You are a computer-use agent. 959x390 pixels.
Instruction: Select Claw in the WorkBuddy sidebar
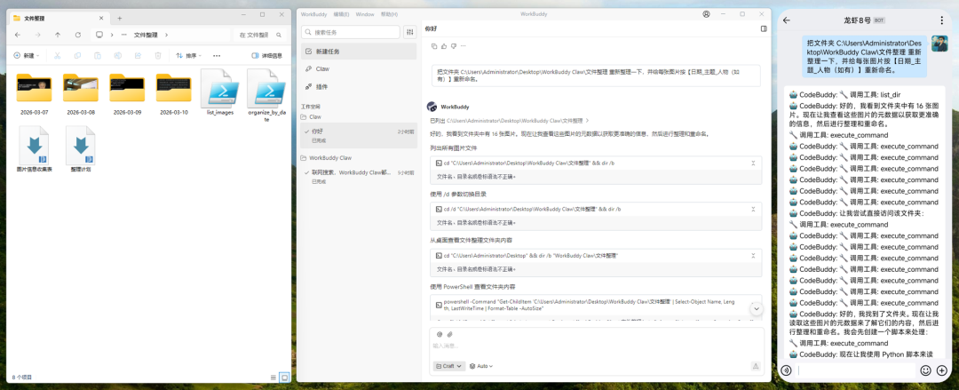point(322,68)
